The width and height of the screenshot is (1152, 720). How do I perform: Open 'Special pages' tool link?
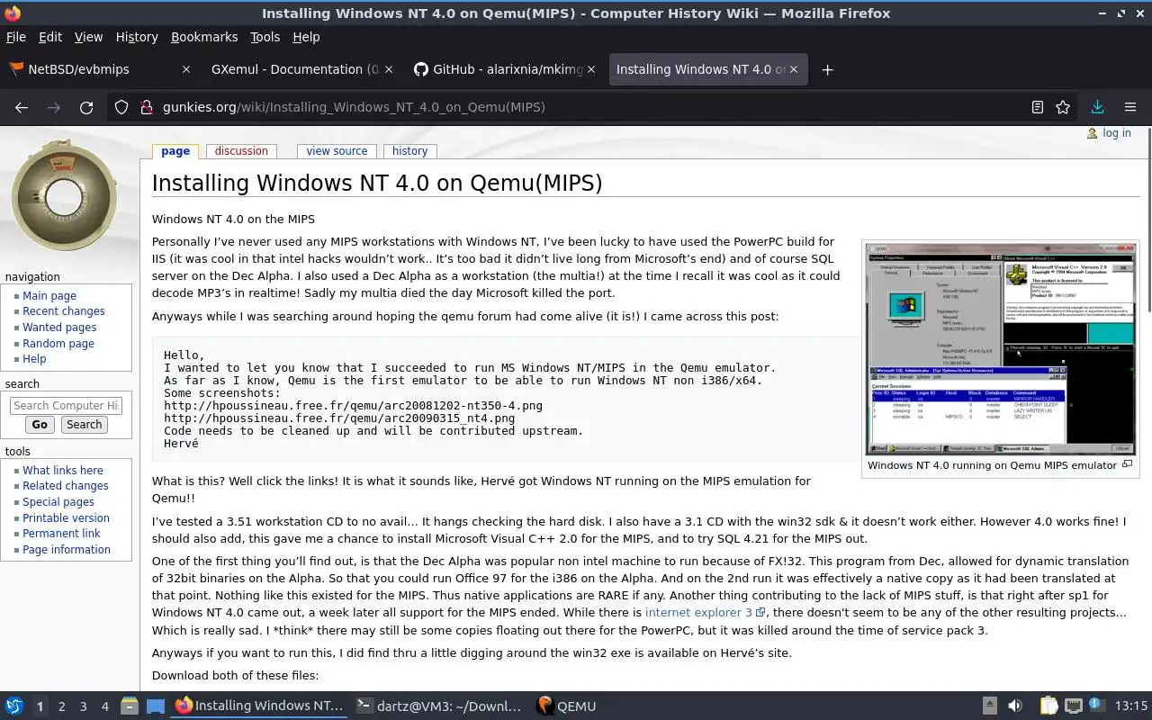coord(58,502)
